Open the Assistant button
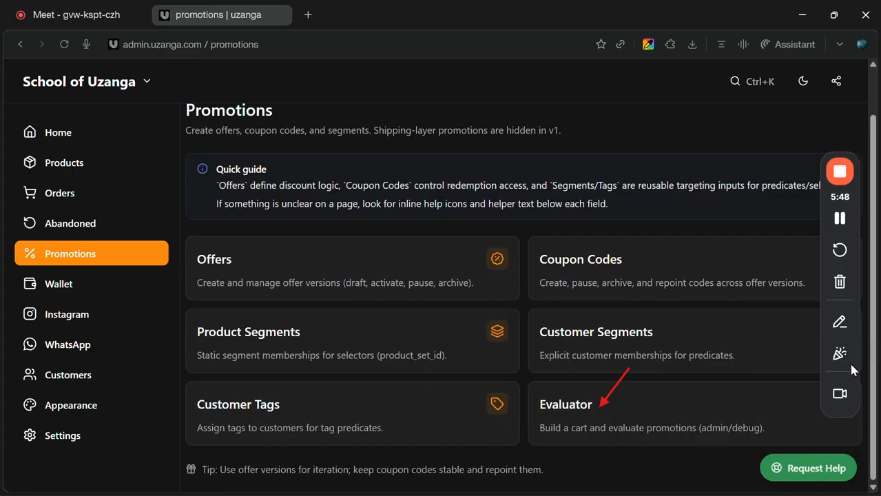The height and width of the screenshot is (496, 881). tap(788, 44)
